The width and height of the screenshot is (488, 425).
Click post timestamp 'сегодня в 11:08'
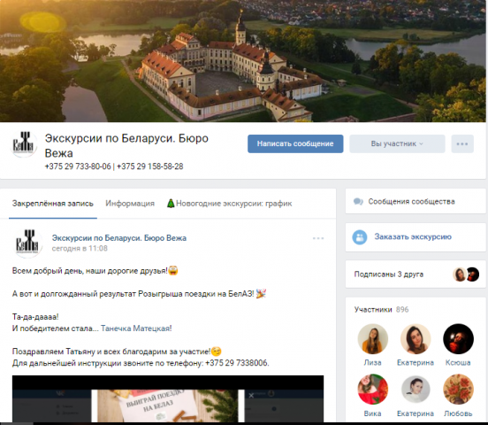pyautogui.click(x=80, y=249)
